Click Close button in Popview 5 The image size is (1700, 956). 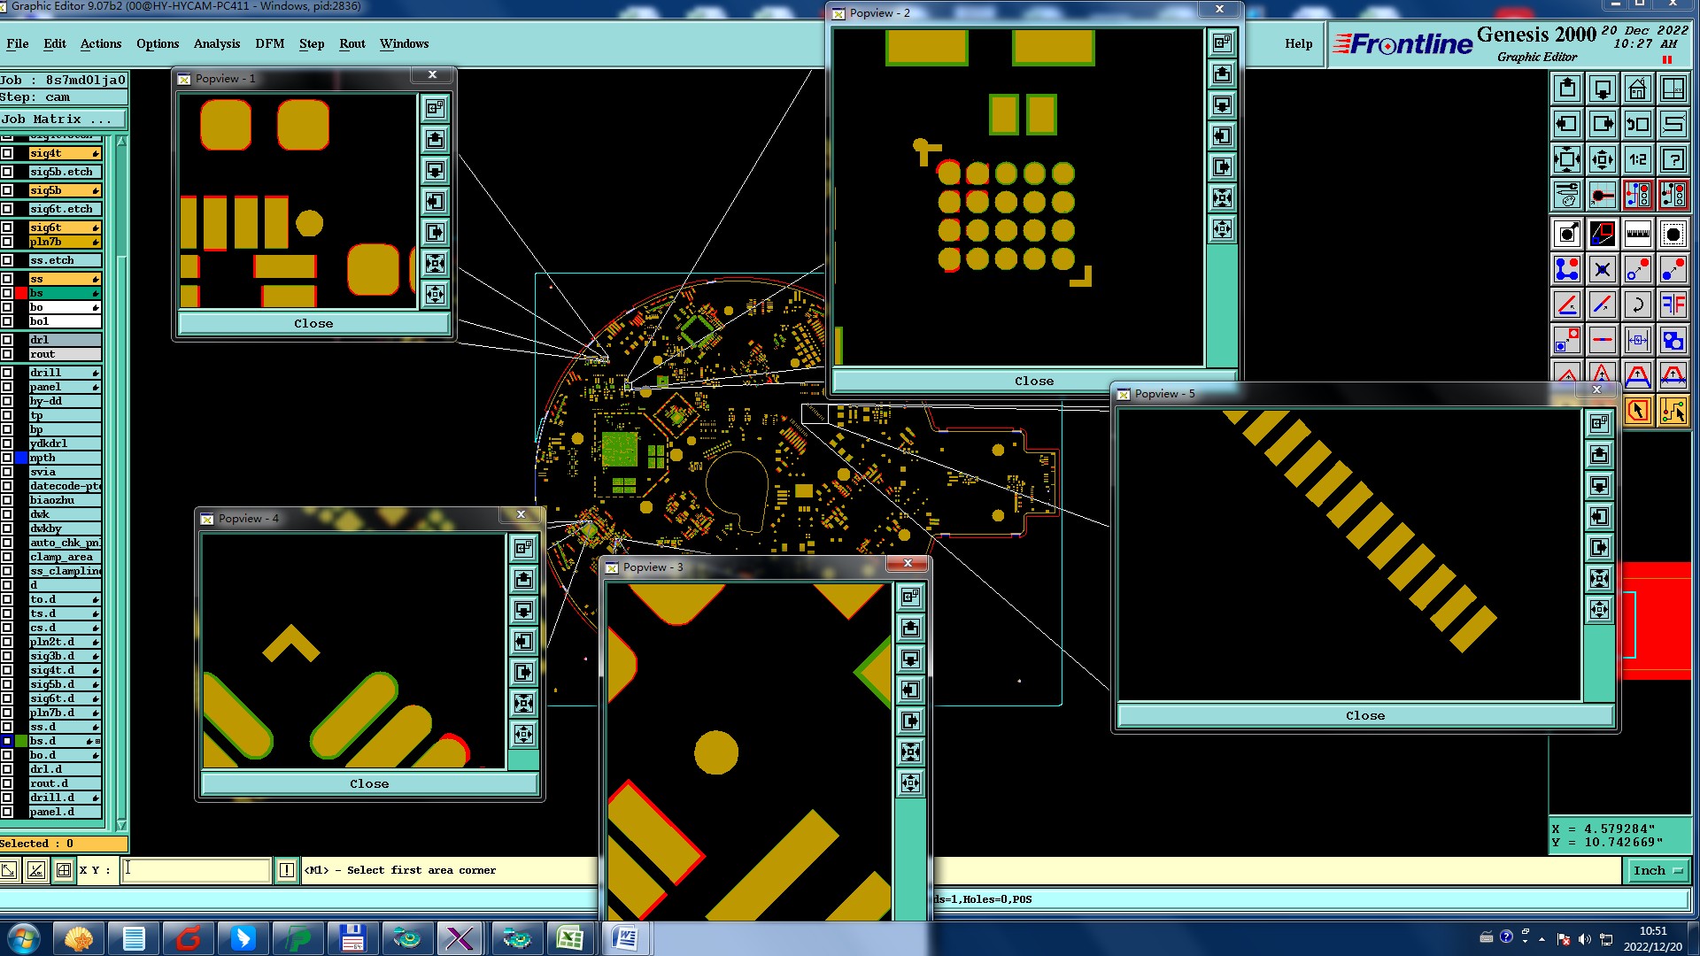point(1364,716)
